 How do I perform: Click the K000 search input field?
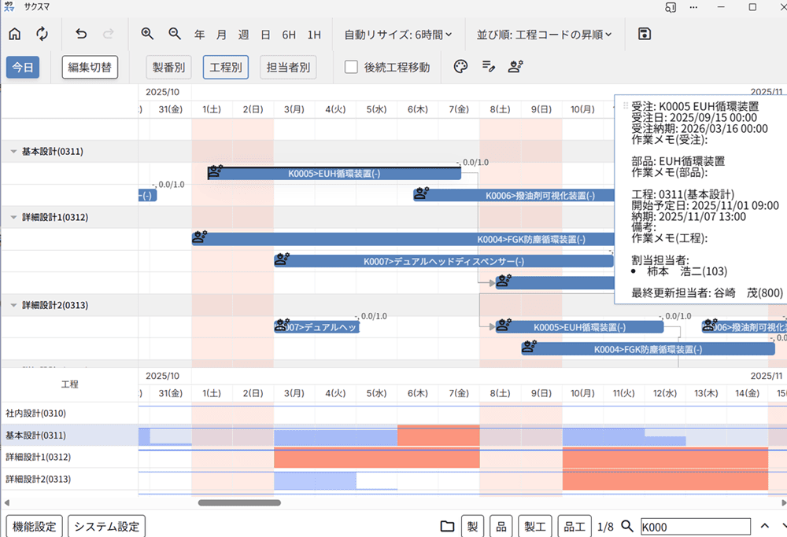tap(695, 526)
